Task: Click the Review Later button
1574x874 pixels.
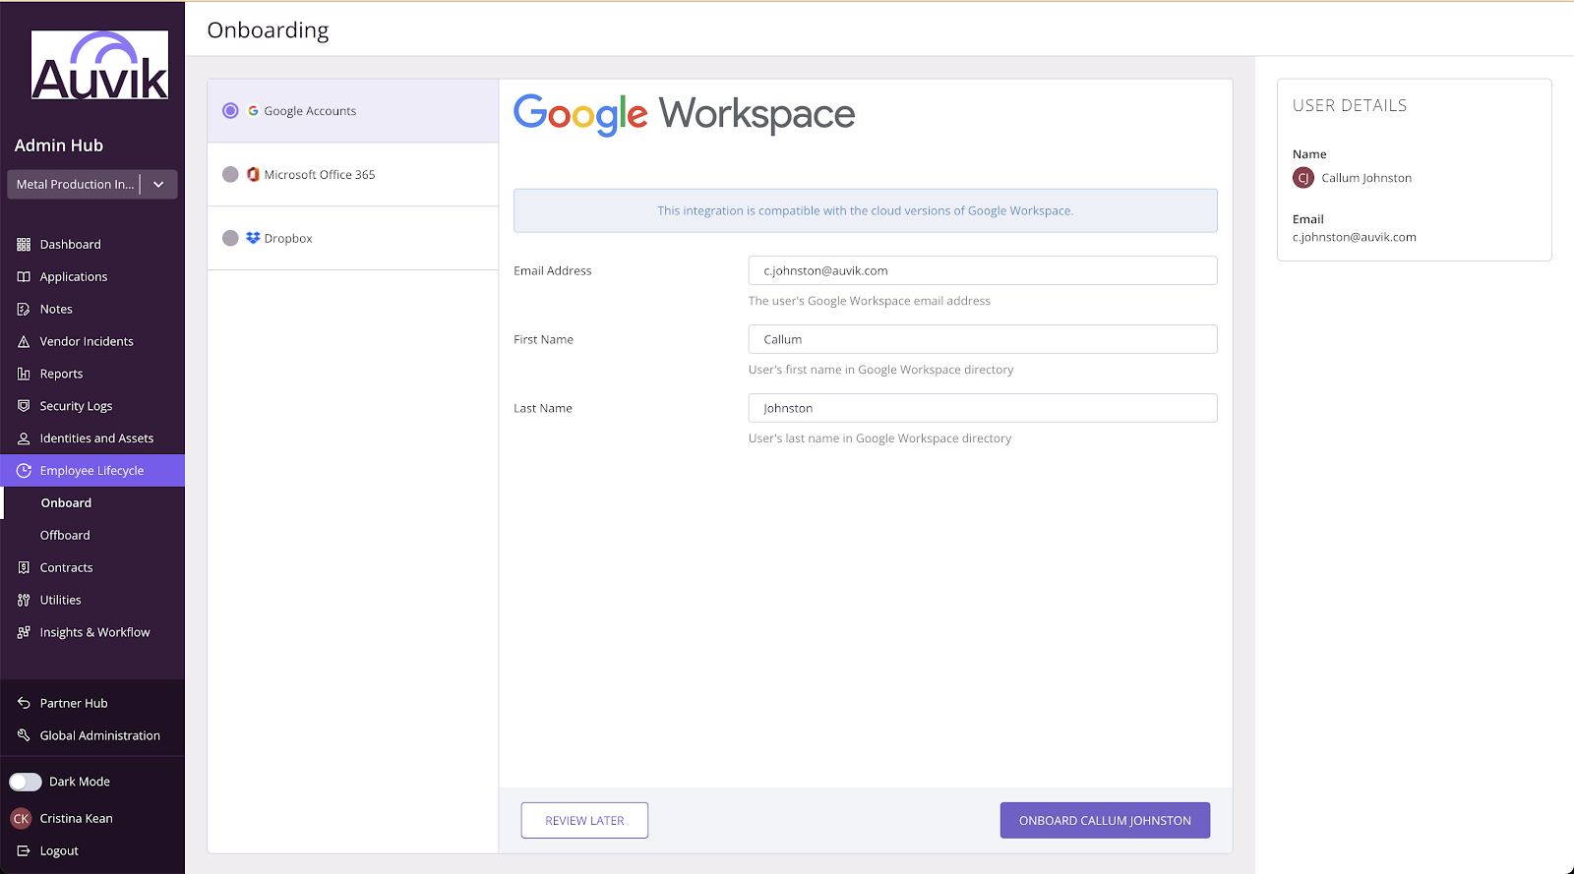Action: (584, 820)
